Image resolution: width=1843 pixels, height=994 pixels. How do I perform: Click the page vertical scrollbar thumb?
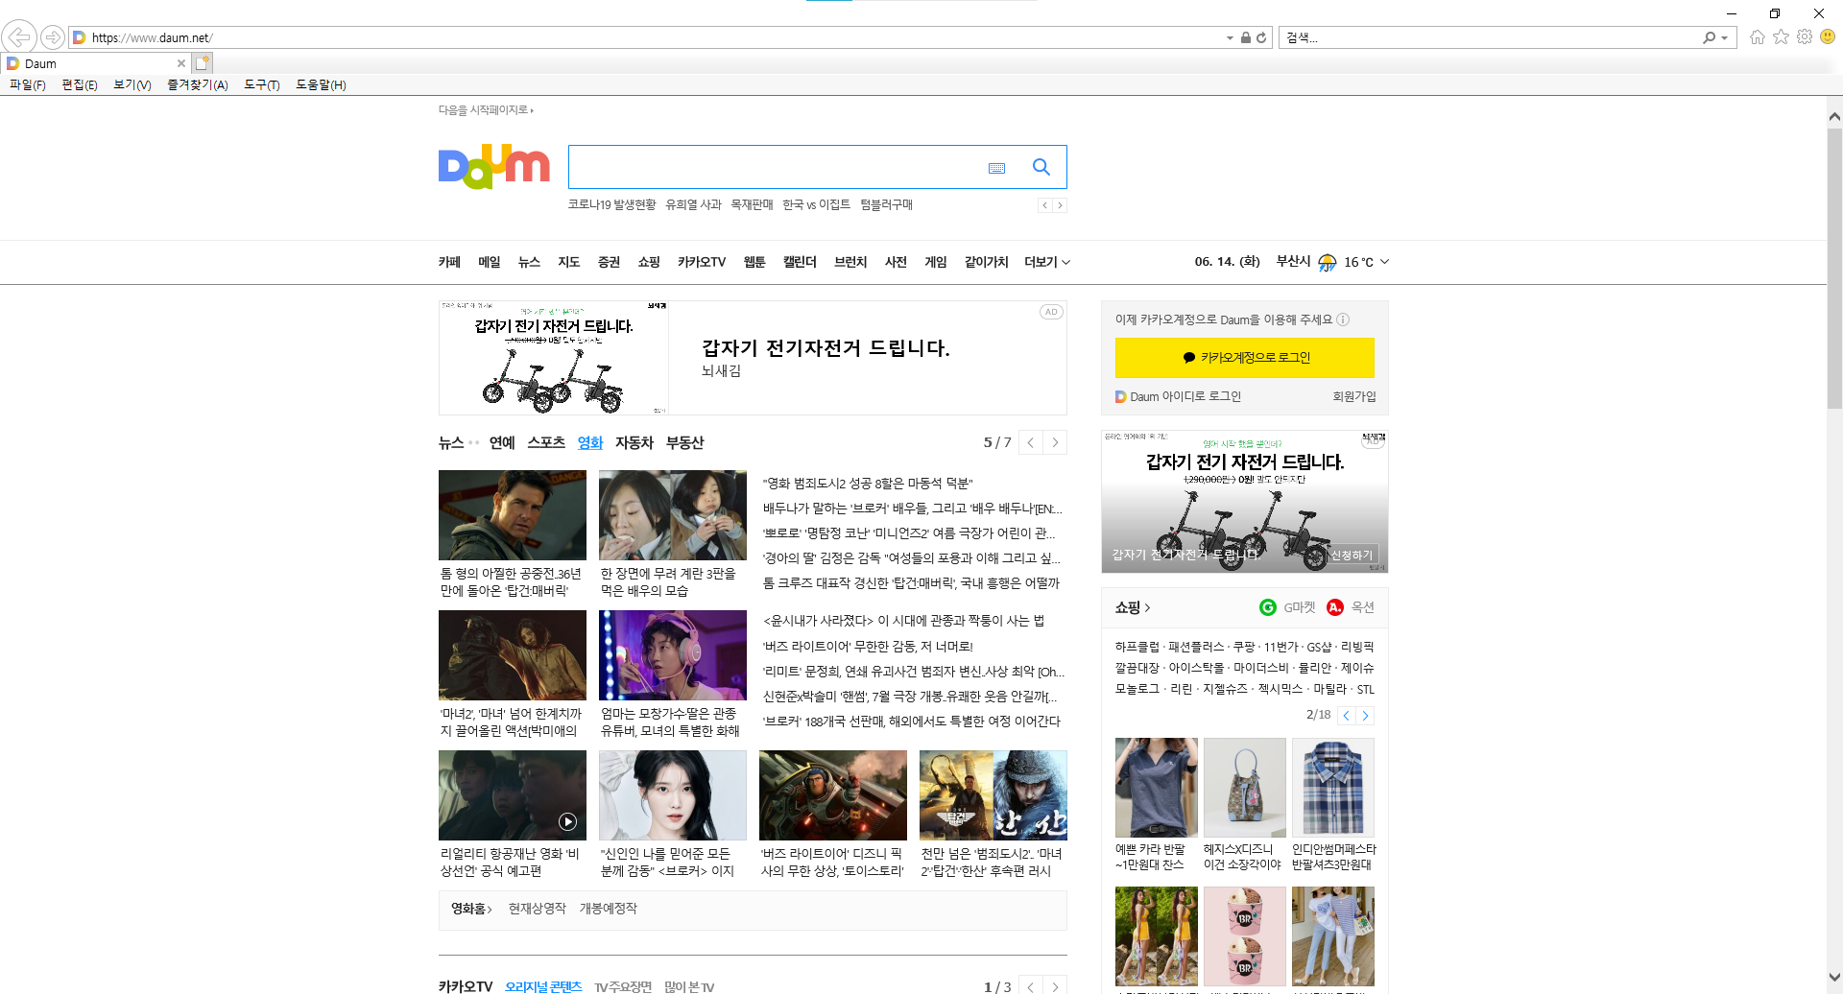tap(1834, 269)
